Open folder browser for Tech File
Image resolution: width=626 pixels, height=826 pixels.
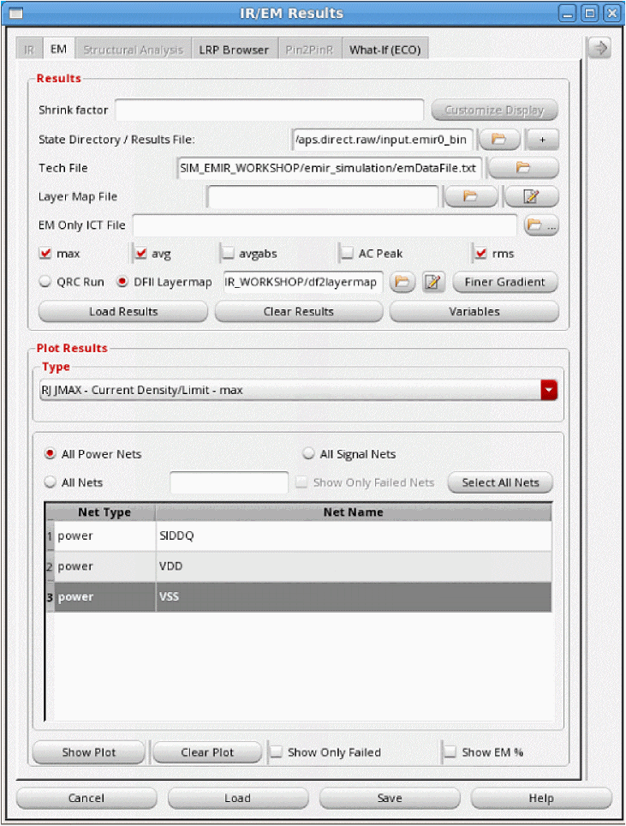click(523, 168)
